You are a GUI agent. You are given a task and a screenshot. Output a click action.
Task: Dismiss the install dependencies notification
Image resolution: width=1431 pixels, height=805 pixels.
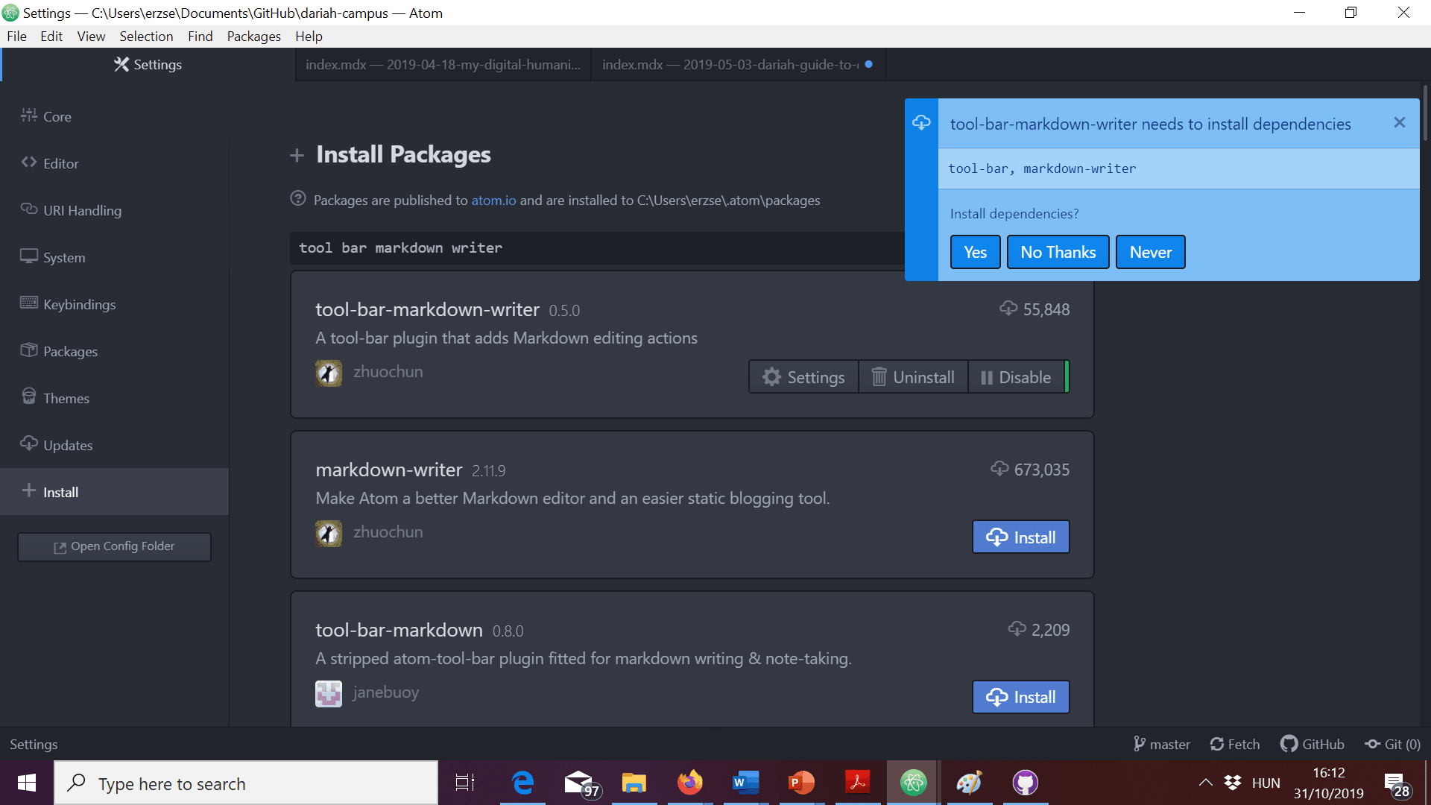click(x=1399, y=123)
